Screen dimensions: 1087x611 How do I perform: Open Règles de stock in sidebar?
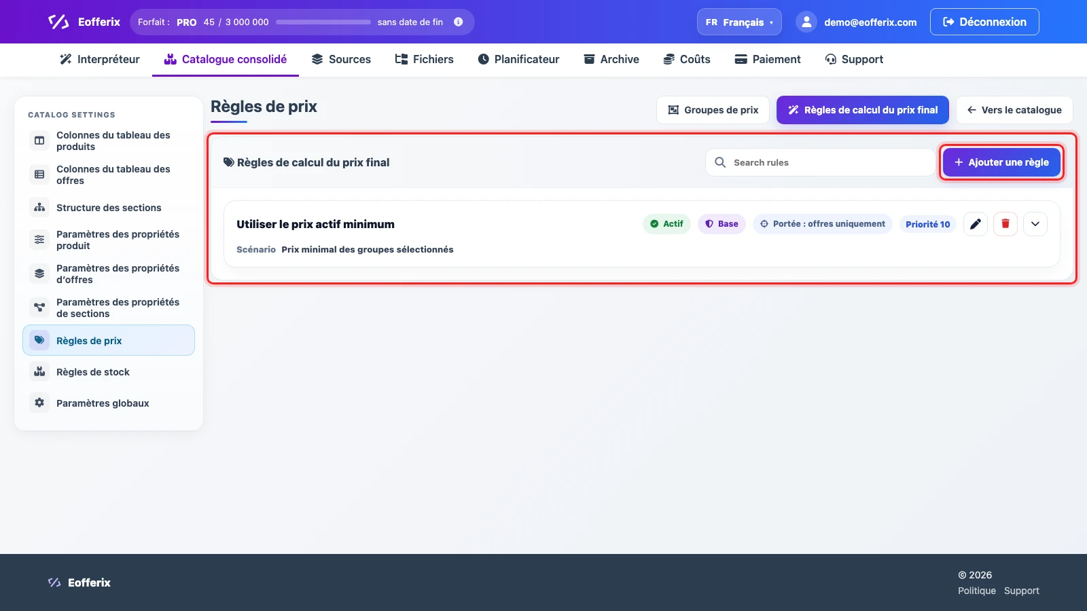[x=109, y=371]
